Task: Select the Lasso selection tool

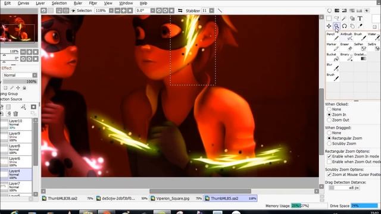Action: click(x=336, y=18)
